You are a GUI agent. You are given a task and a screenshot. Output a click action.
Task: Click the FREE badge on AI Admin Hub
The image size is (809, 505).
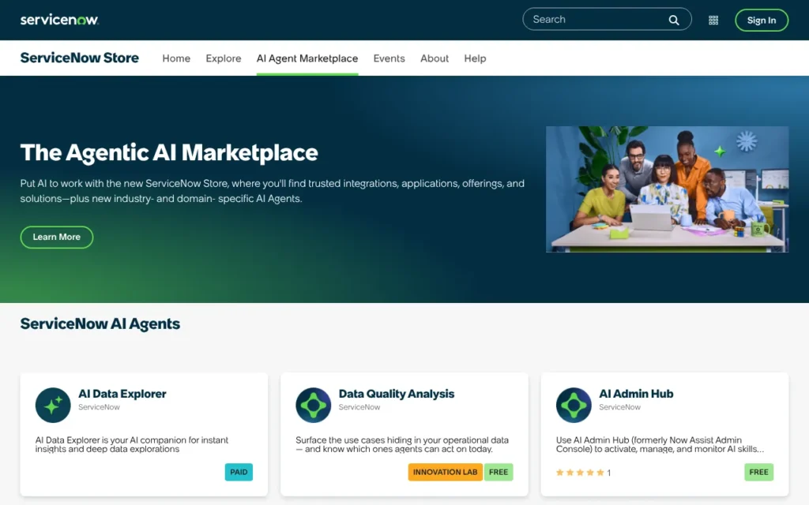pos(759,472)
